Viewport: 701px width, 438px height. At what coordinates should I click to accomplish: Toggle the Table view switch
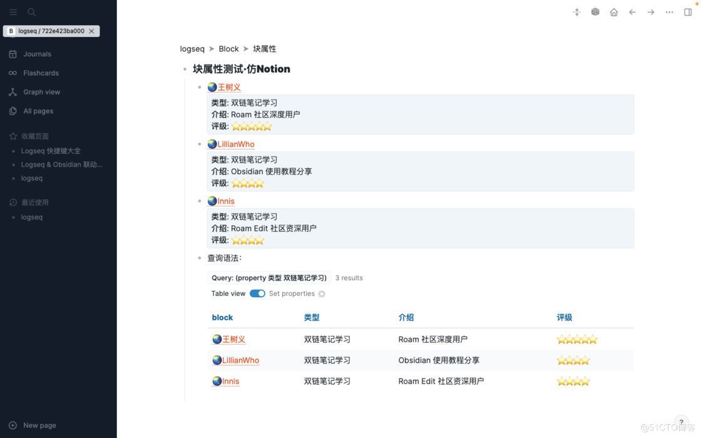tap(257, 293)
